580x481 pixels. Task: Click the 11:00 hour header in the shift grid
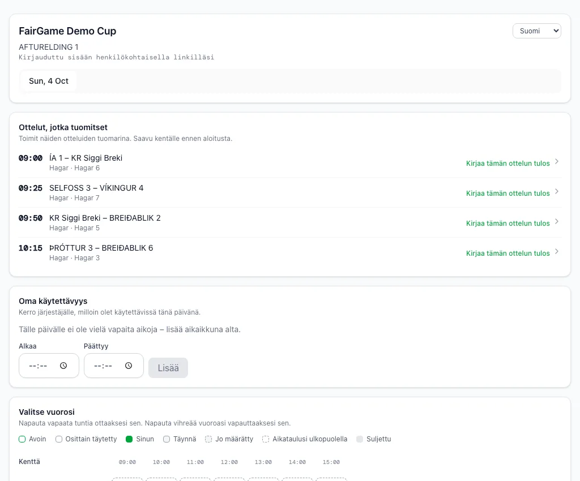pos(195,462)
